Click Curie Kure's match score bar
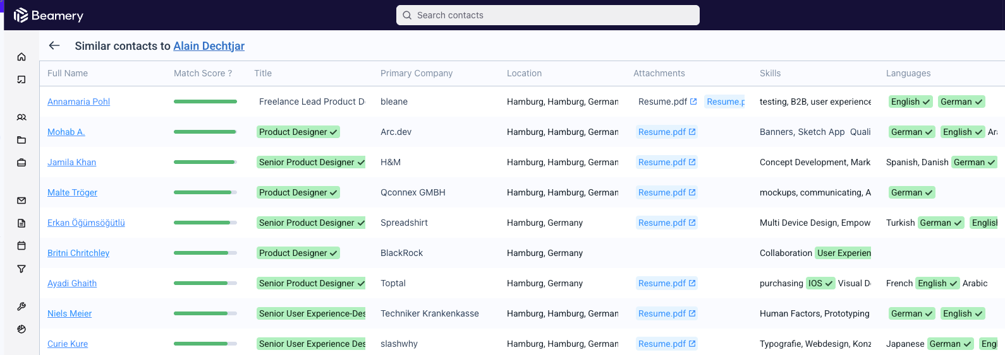The height and width of the screenshot is (355, 1005). (205, 344)
